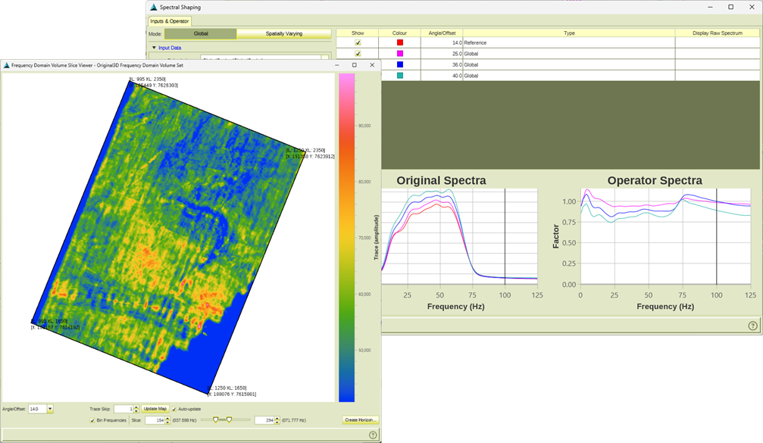Click the Colour column header
Screen dimensions: 763x443
(399, 33)
